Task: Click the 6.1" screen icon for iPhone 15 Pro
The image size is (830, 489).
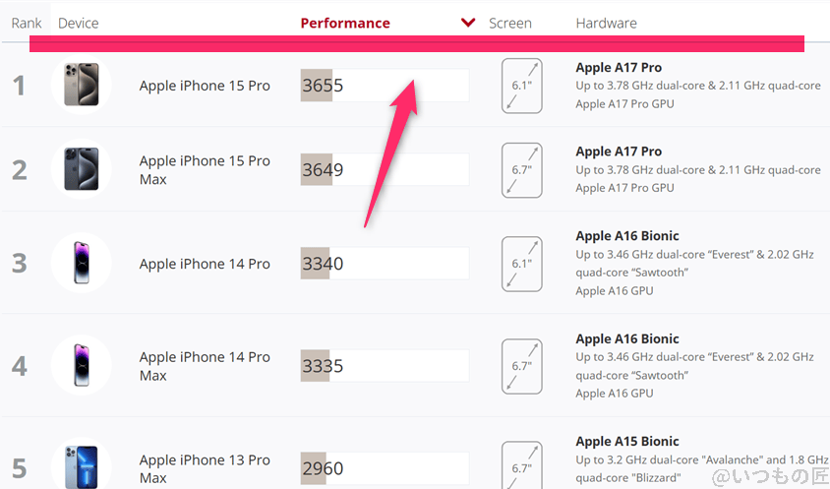Action: coord(522,86)
